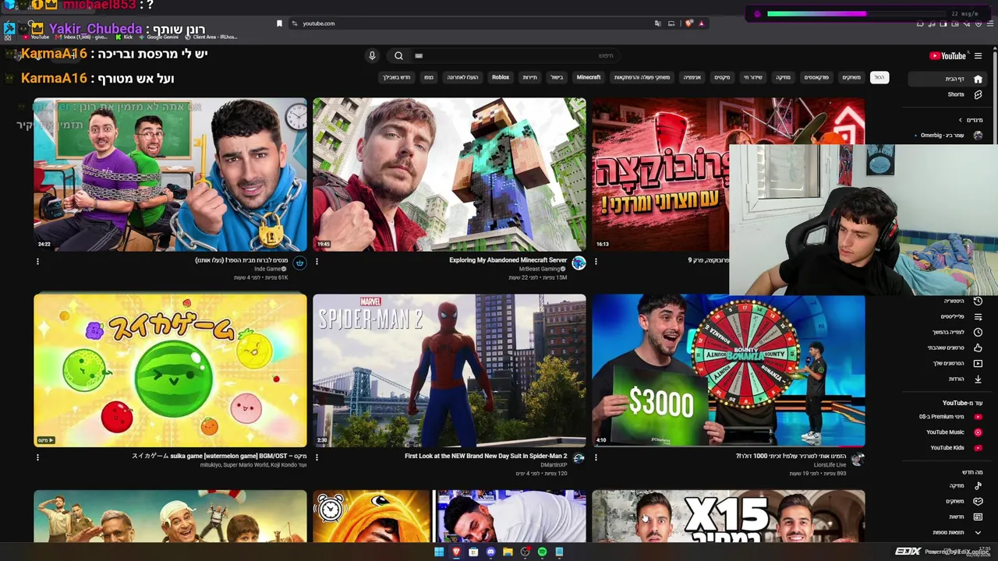Click the Brave Rewards triangle icon
The width and height of the screenshot is (998, 561).
[x=702, y=23]
